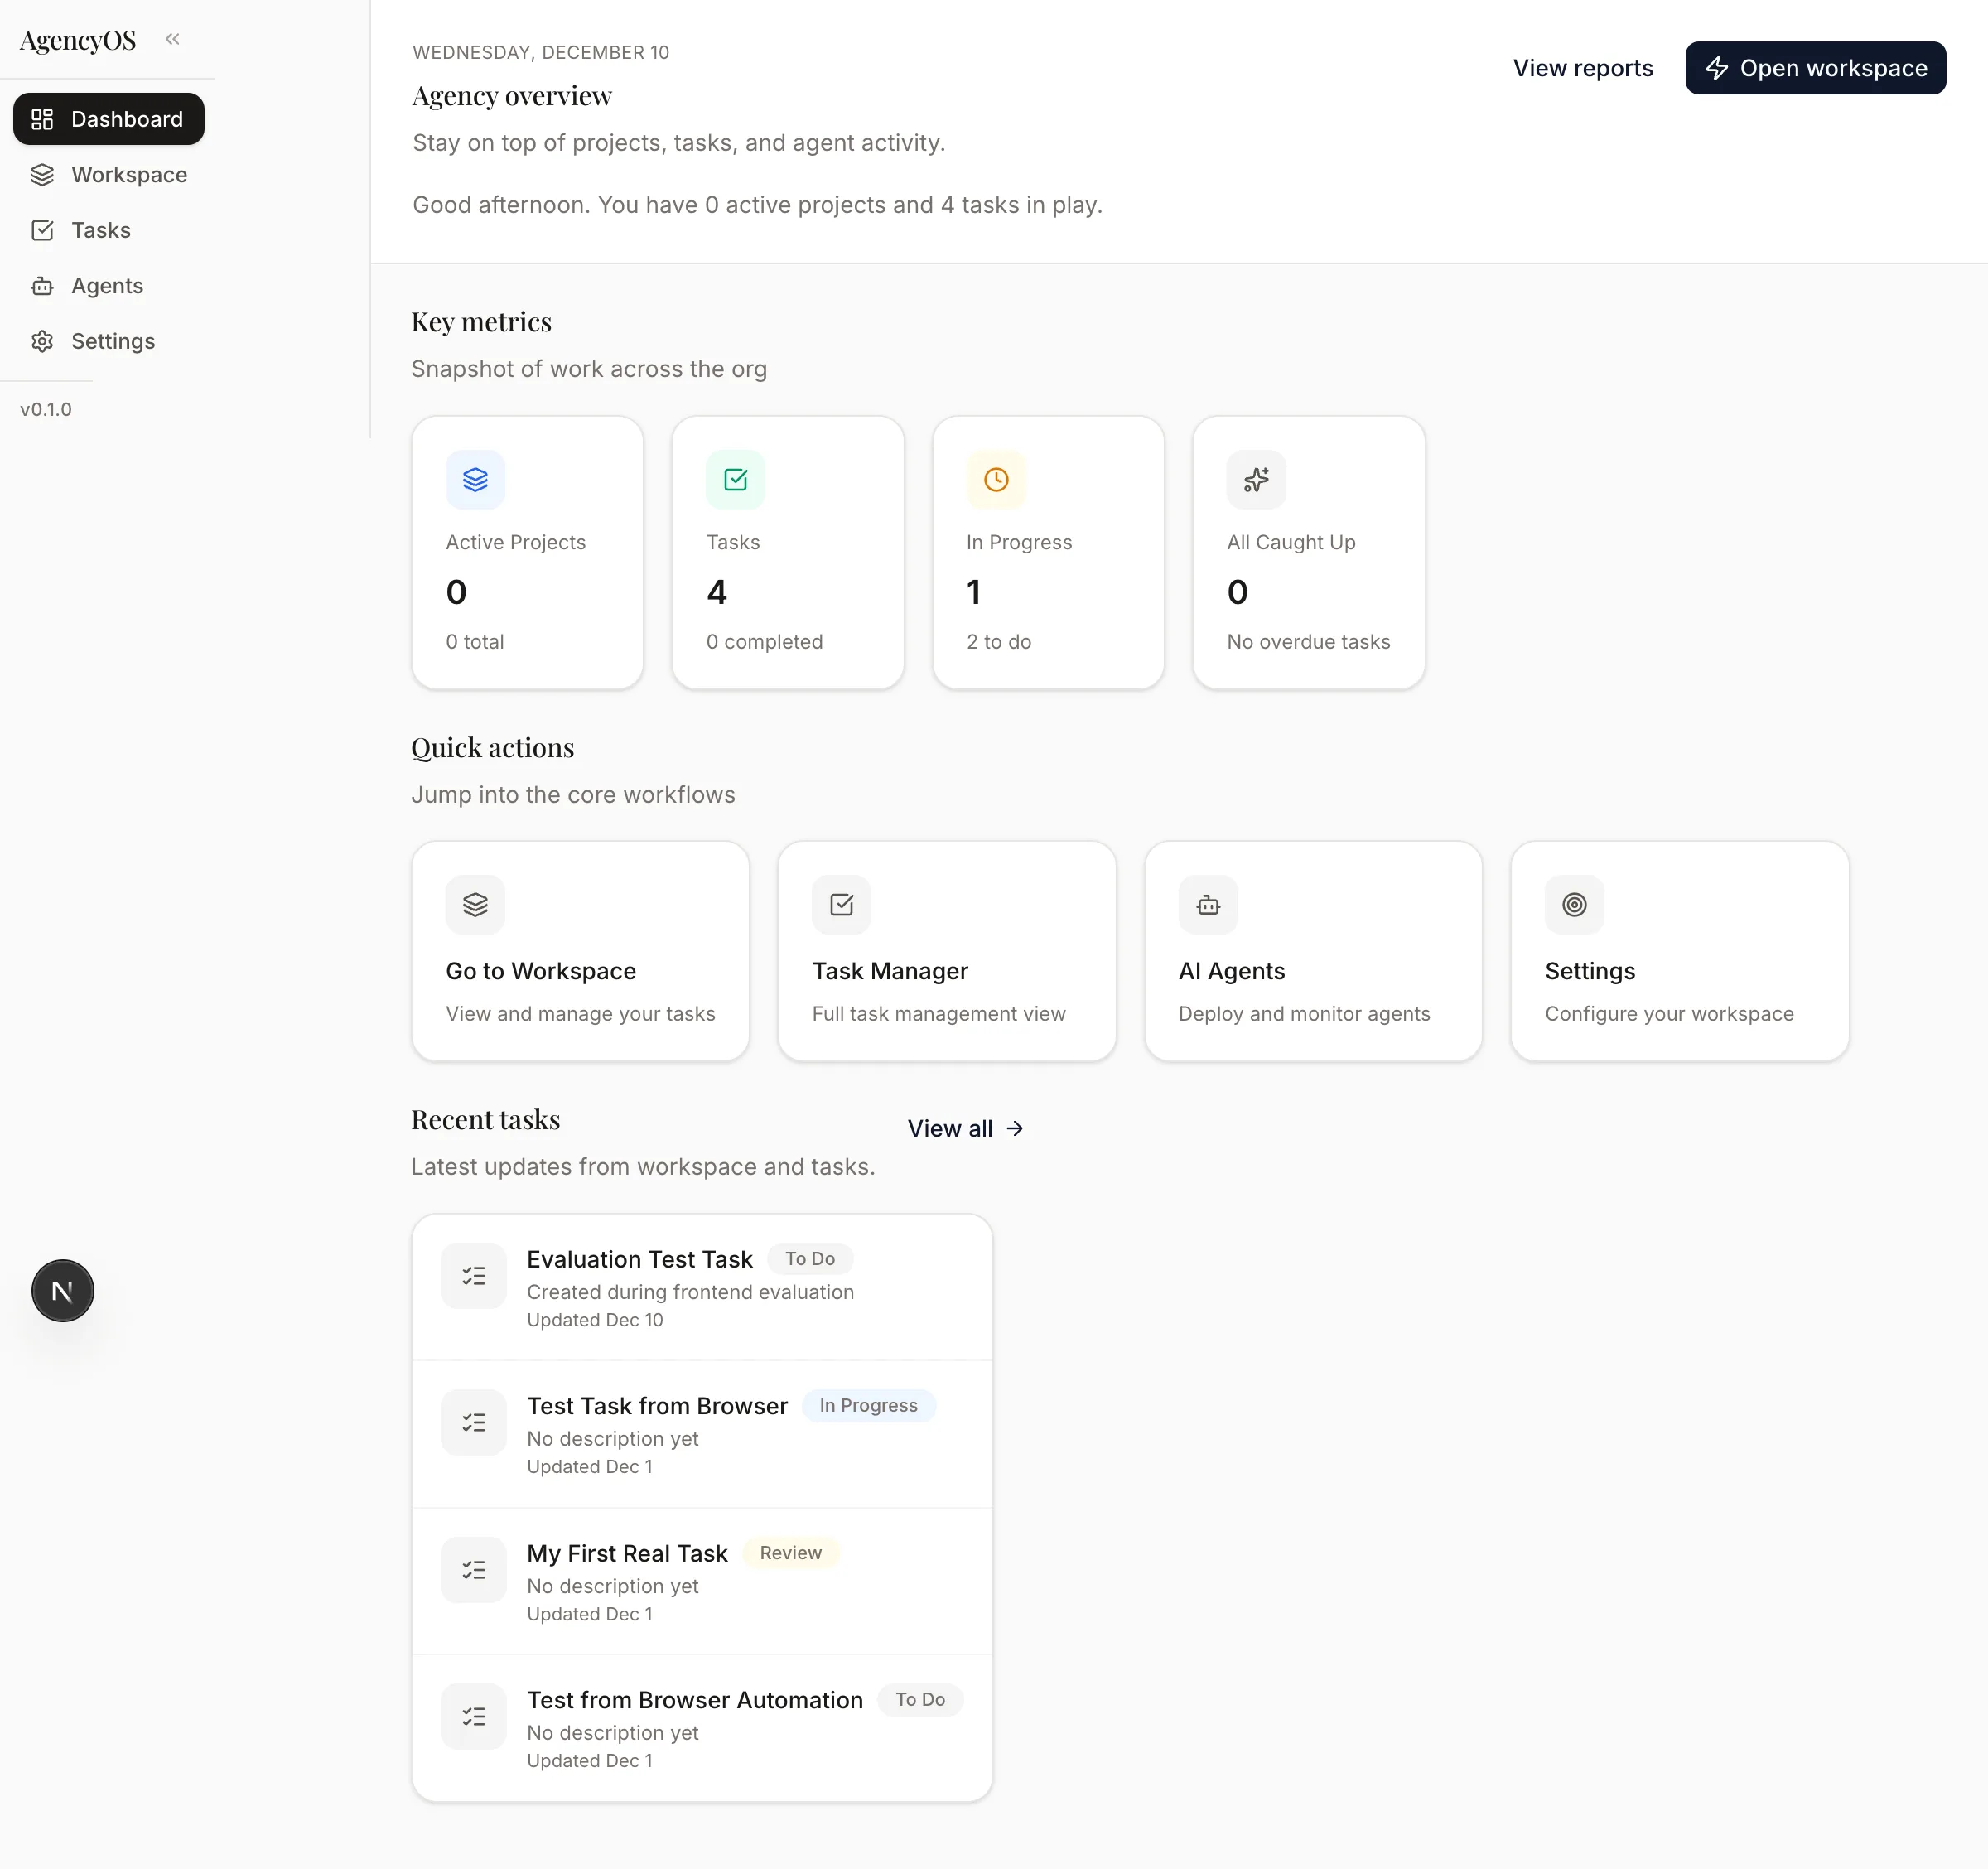Click the Evaluation Test Task list icon
This screenshot has height=1869, width=1988.
click(473, 1276)
